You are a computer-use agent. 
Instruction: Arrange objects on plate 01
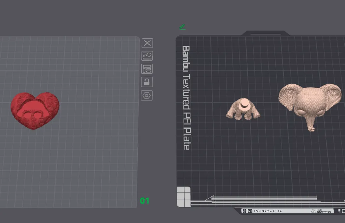click(147, 69)
